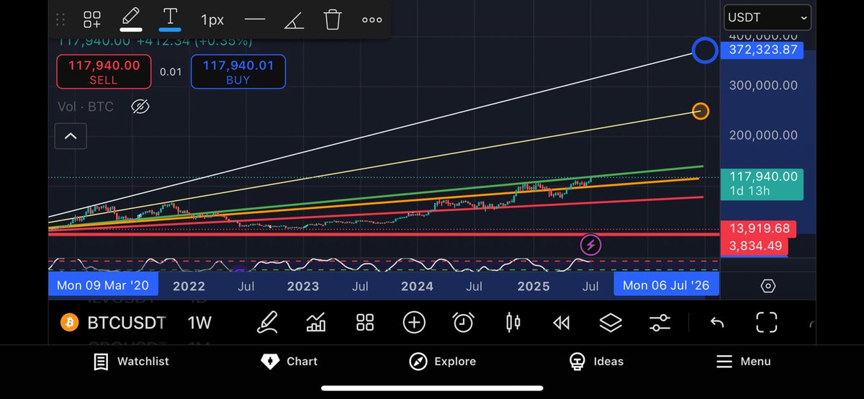Click the Mon 06 Jul '26 date label
The height and width of the screenshot is (399, 864).
tap(666, 285)
